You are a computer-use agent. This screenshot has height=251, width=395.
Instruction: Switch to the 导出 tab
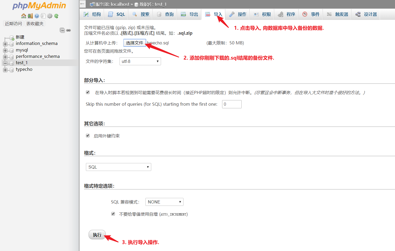189,14
